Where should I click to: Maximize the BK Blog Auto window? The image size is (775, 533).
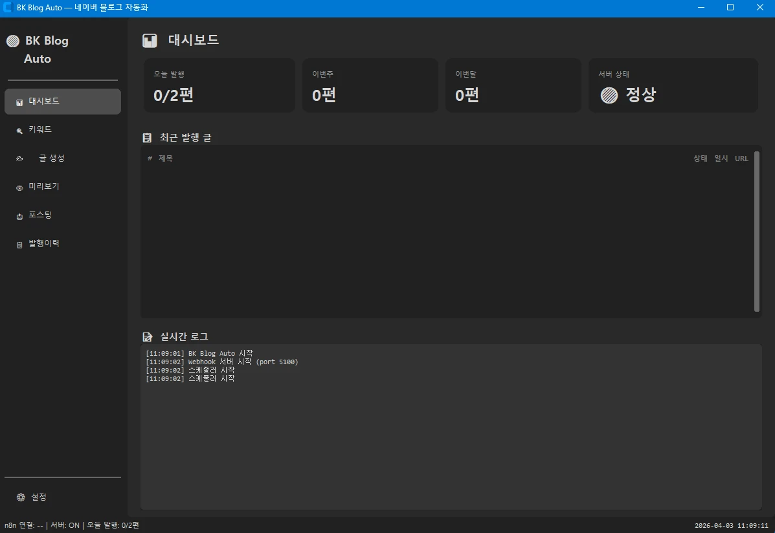730,7
